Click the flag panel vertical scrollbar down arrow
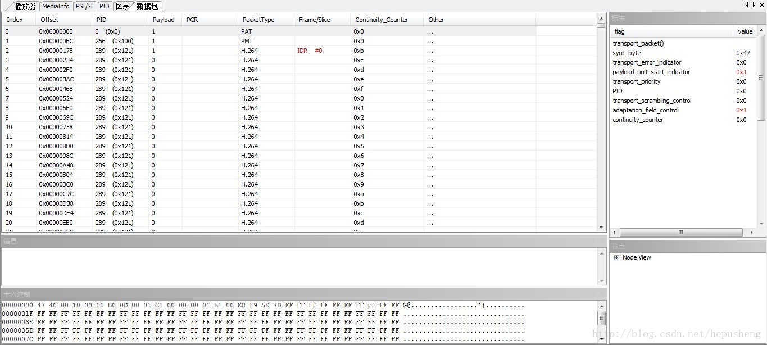767x345 pixels. [x=761, y=224]
